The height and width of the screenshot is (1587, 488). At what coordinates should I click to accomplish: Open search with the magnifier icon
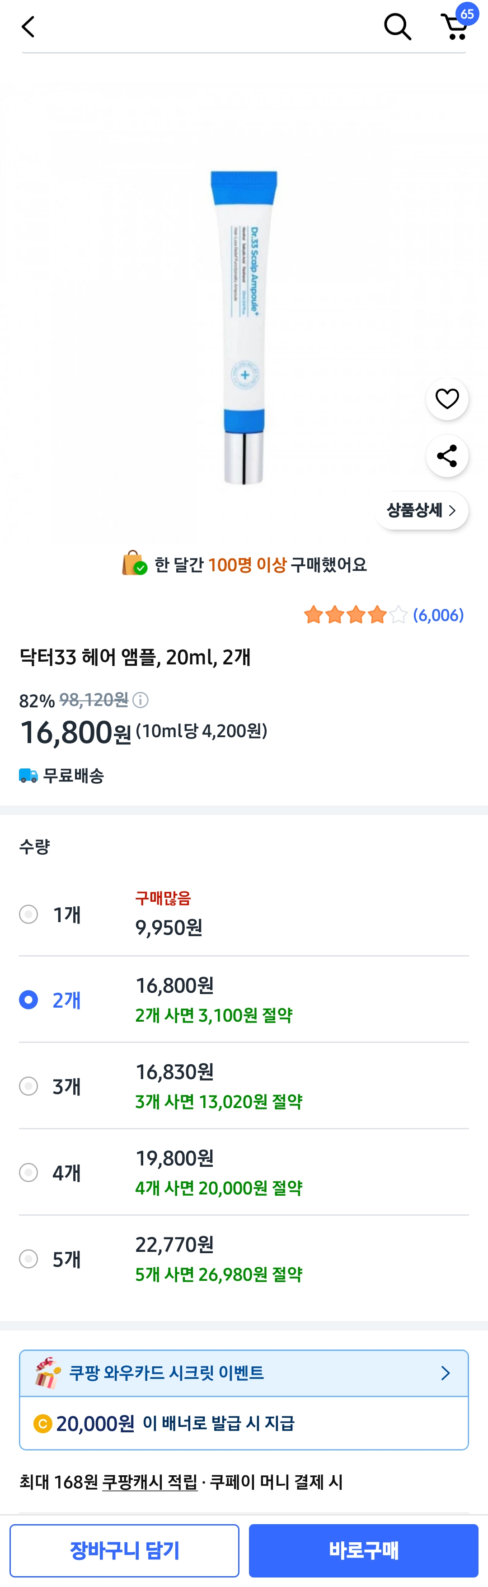coord(397,27)
